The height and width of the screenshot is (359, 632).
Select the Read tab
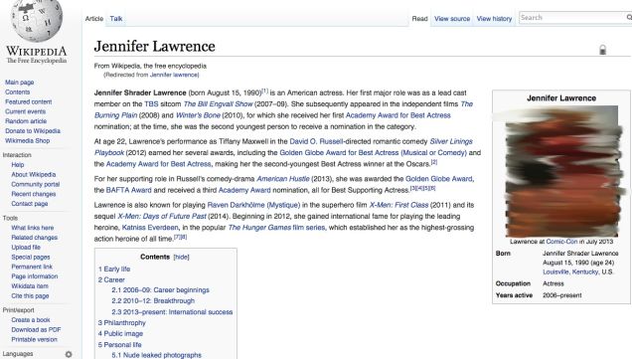(419, 19)
